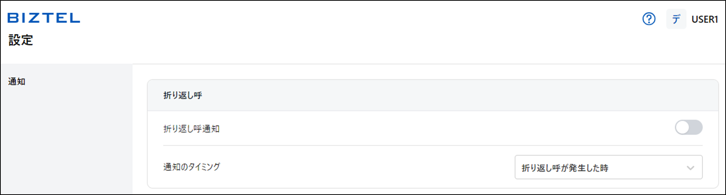Open the USER1 account menu
This screenshot has height=195, width=726.
(705, 19)
